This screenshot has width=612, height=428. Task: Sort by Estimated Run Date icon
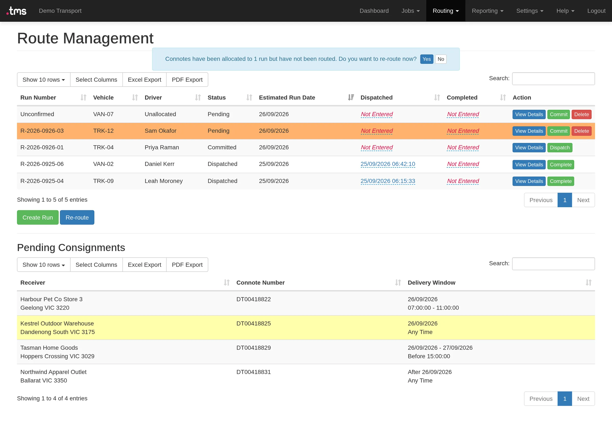[351, 98]
